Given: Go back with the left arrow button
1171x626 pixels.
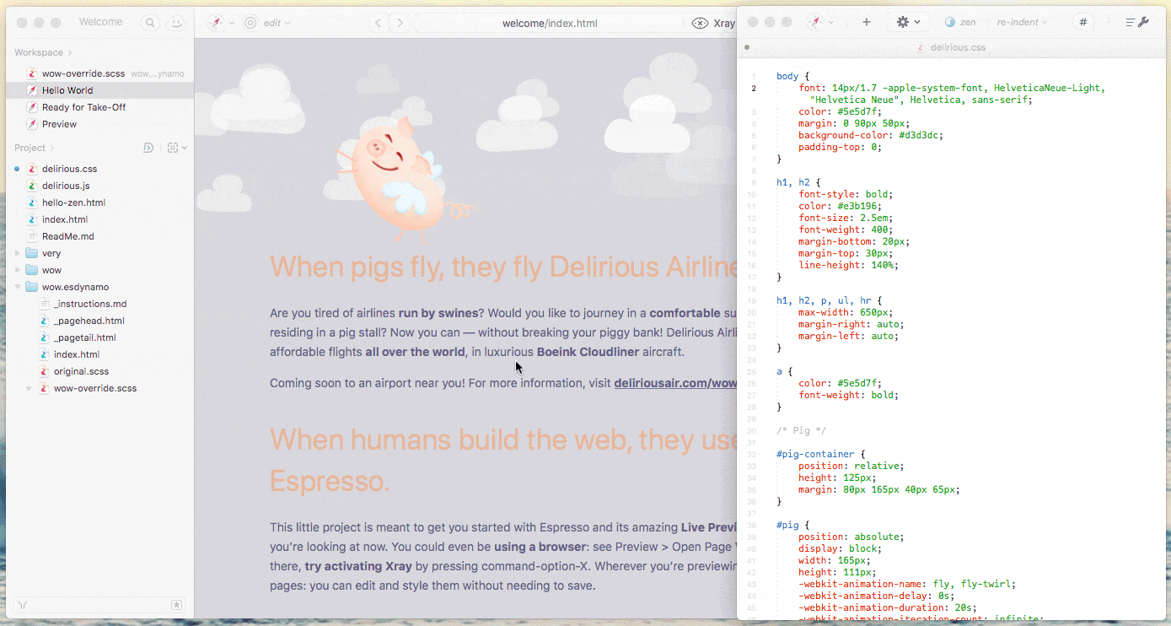Looking at the screenshot, I should [378, 24].
